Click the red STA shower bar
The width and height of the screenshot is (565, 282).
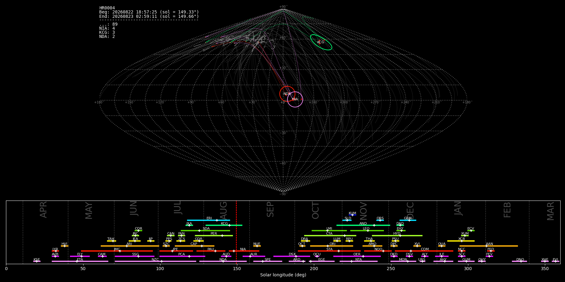tap(329, 251)
